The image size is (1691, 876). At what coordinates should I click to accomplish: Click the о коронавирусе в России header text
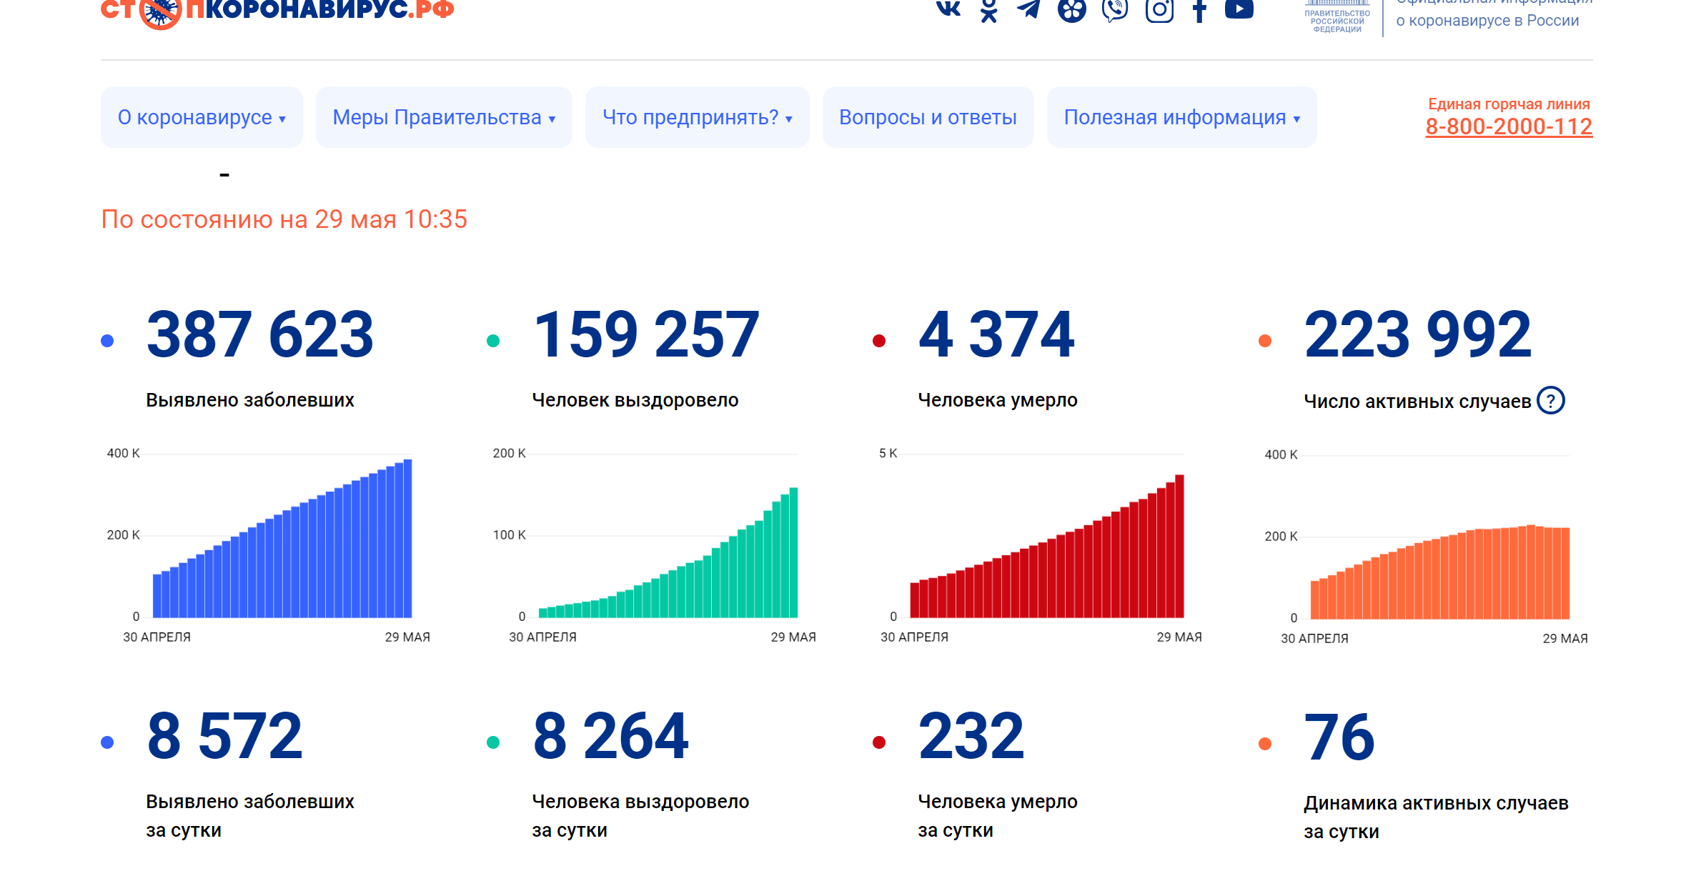[x=1487, y=21]
